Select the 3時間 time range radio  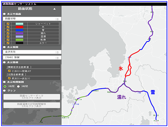(x=18, y=87)
